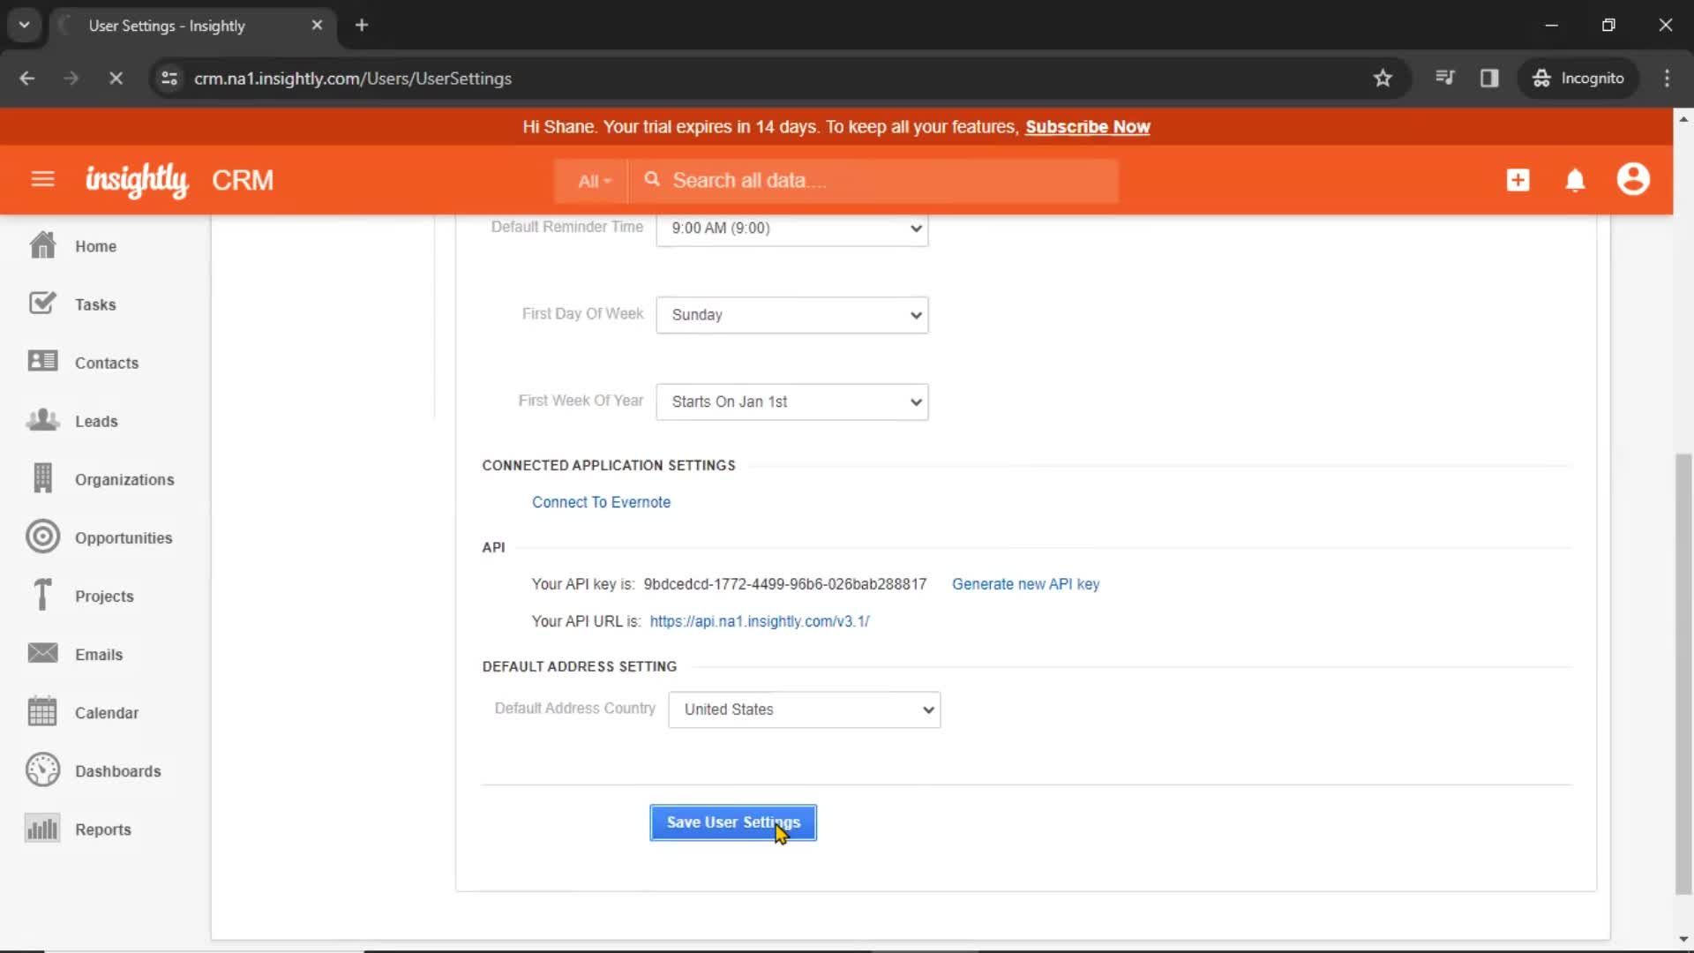Open Leads from the sidebar
The image size is (1694, 953).
pyautogui.click(x=96, y=421)
